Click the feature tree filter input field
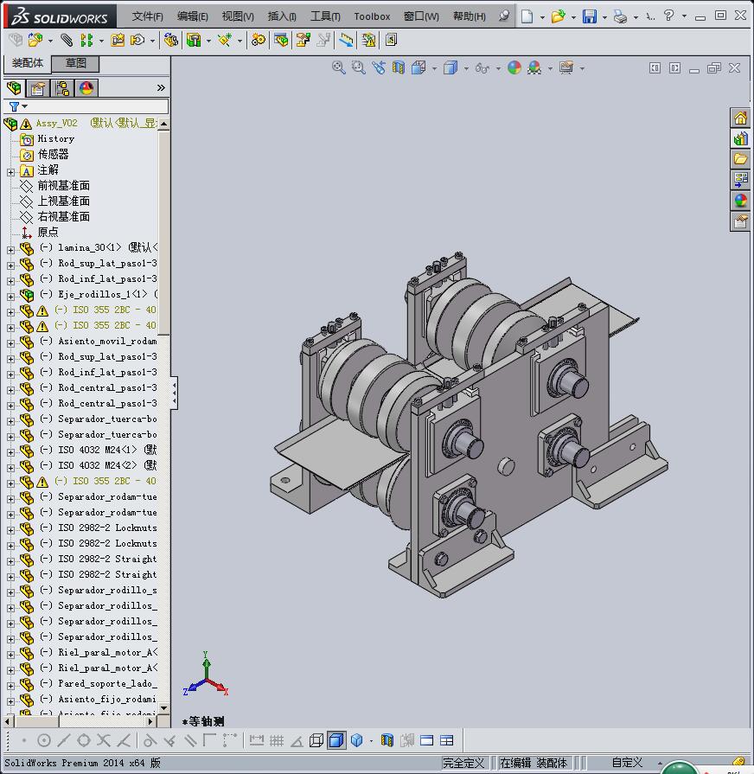This screenshot has width=754, height=774. tap(86, 106)
